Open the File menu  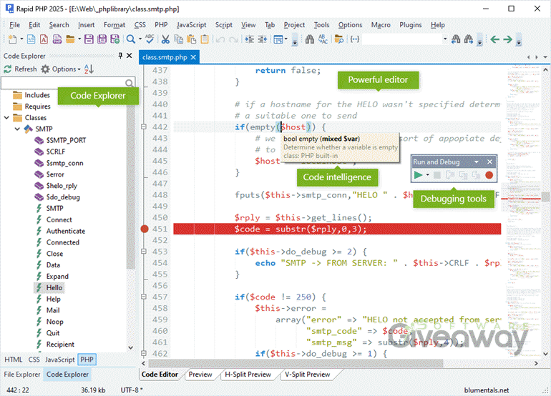(14, 25)
